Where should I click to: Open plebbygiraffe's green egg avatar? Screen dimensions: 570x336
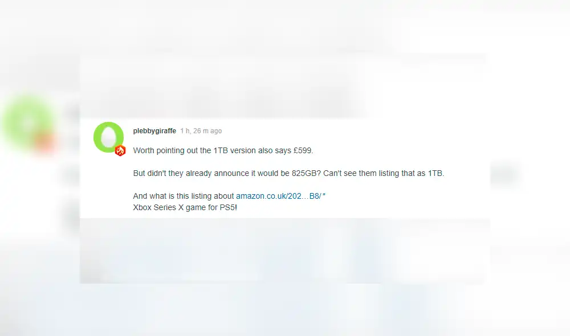(x=108, y=137)
